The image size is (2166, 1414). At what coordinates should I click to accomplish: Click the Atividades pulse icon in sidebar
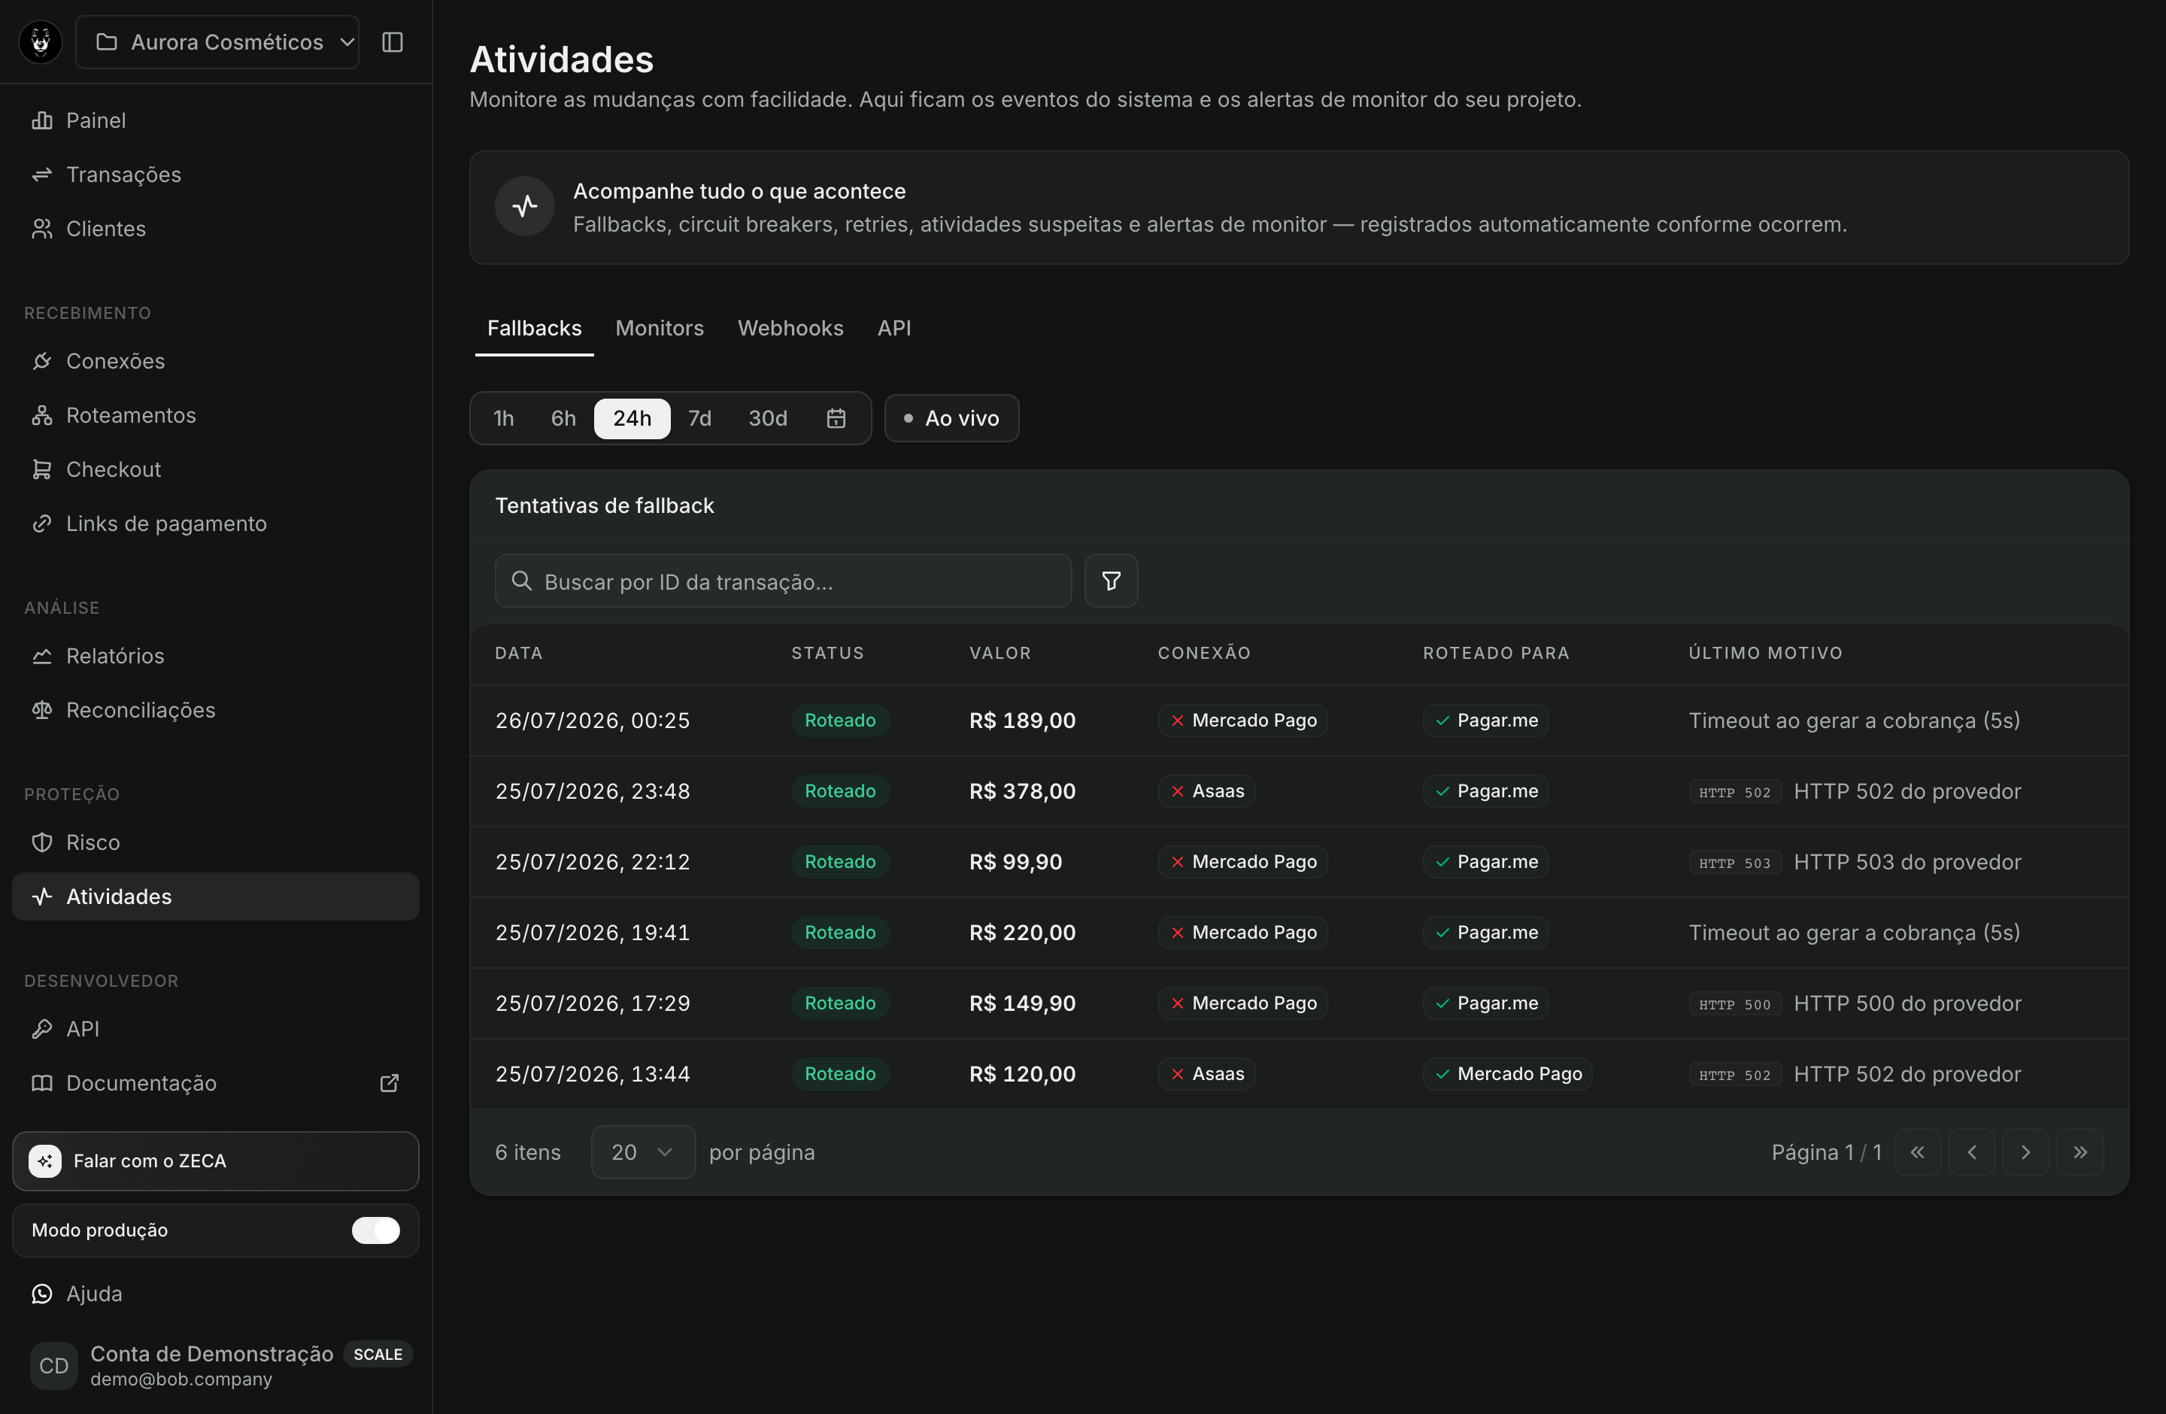(x=42, y=897)
